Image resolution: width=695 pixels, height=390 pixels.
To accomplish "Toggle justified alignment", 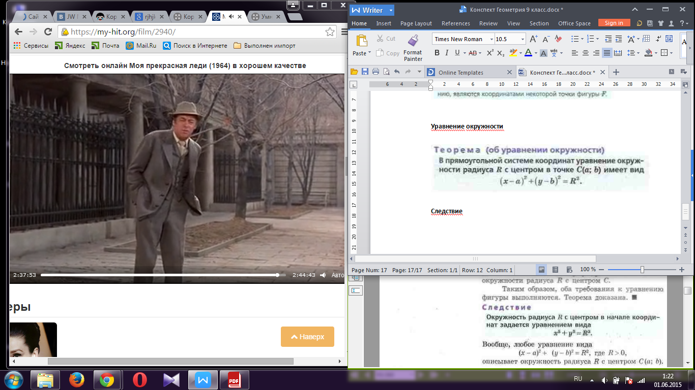I will [x=607, y=53].
